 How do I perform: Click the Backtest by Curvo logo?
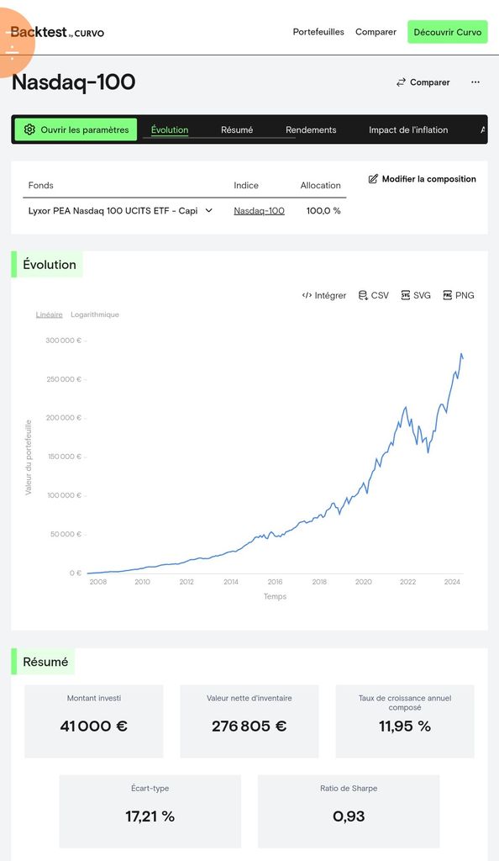[57, 33]
